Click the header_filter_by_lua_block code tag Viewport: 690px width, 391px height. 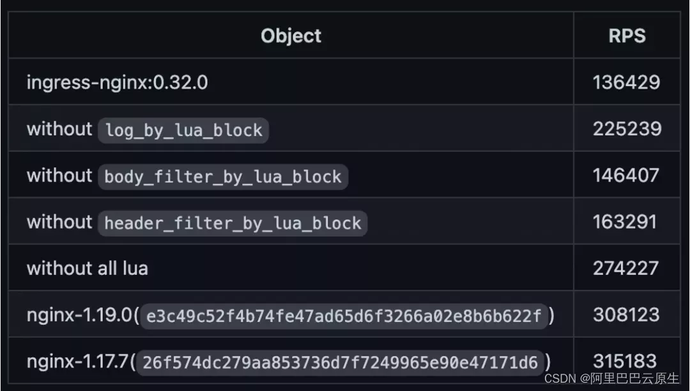tap(233, 223)
